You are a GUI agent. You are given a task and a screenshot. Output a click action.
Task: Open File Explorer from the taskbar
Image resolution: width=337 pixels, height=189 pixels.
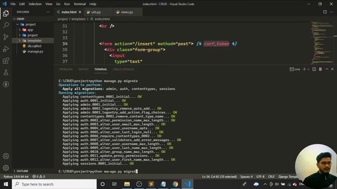tap(127, 184)
